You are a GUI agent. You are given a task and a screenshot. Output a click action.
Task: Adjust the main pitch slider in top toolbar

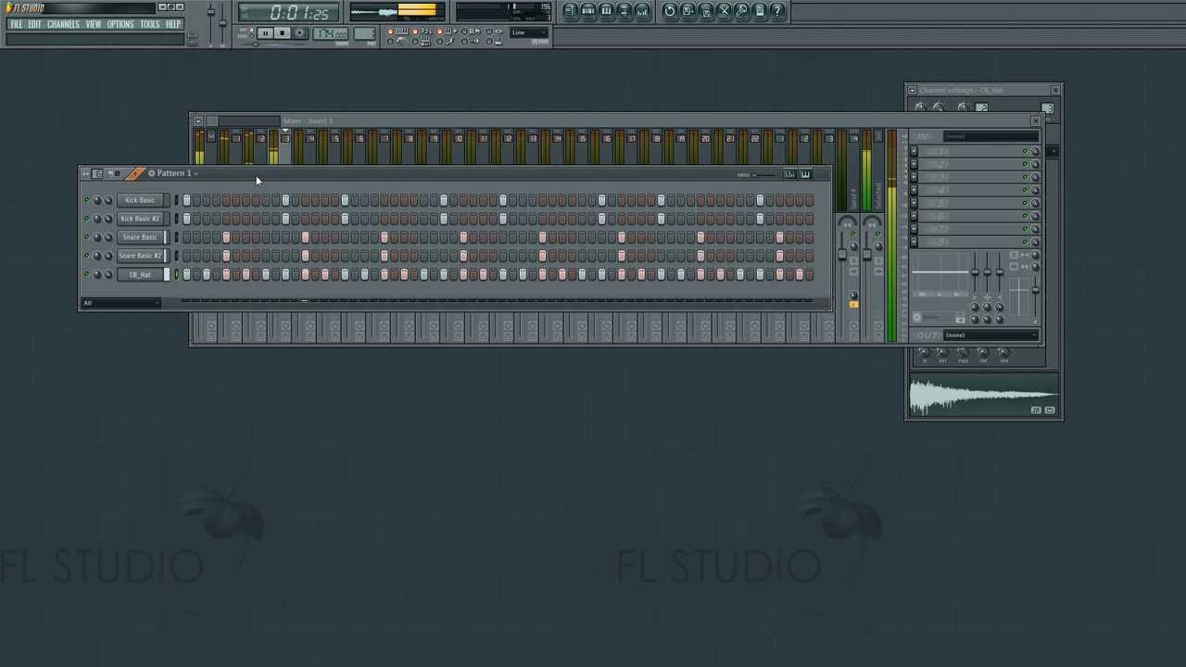(x=222, y=23)
